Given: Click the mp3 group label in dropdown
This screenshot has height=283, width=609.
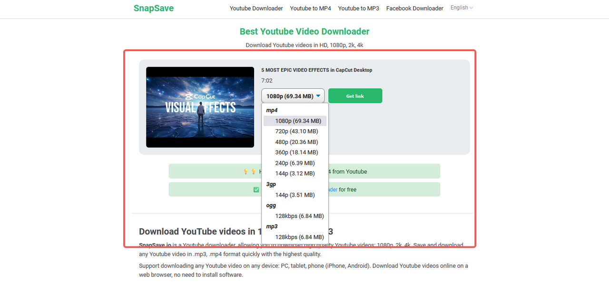Looking at the screenshot, I should click(272, 226).
